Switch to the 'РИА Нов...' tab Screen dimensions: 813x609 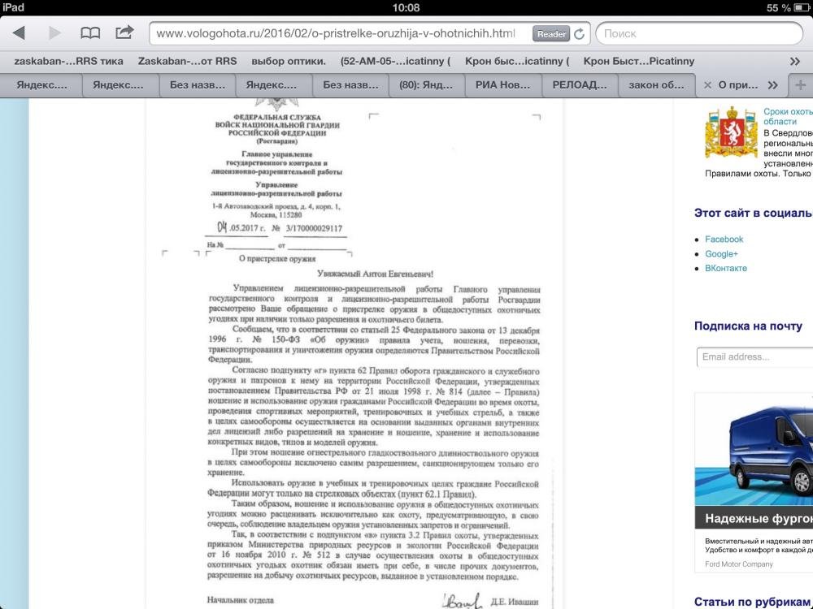[503, 85]
